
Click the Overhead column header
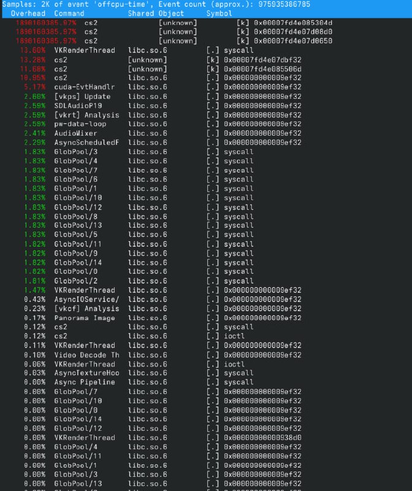click(28, 14)
